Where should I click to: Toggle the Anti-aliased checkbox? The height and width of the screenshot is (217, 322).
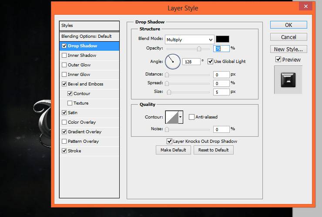tap(191, 117)
